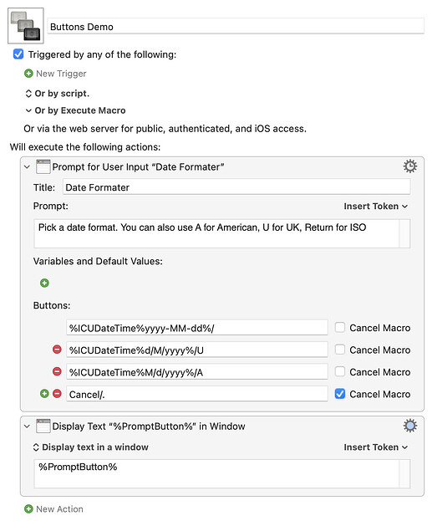The width and height of the screenshot is (432, 521).
Task: Click New Action at the bottom
Action: (53, 508)
